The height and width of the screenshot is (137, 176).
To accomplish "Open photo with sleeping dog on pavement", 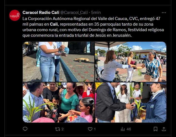I will point(58,62).
